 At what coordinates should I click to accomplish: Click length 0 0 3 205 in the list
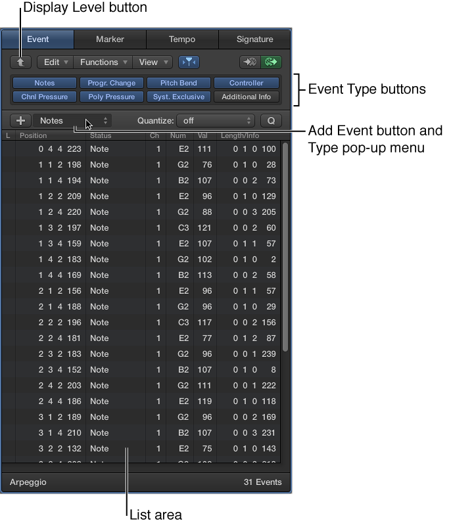pyautogui.click(x=254, y=212)
